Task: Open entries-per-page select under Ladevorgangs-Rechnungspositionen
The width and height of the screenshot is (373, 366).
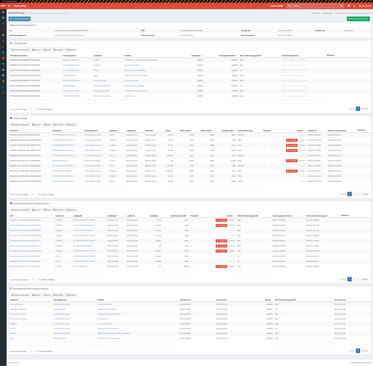Action: 35,280
